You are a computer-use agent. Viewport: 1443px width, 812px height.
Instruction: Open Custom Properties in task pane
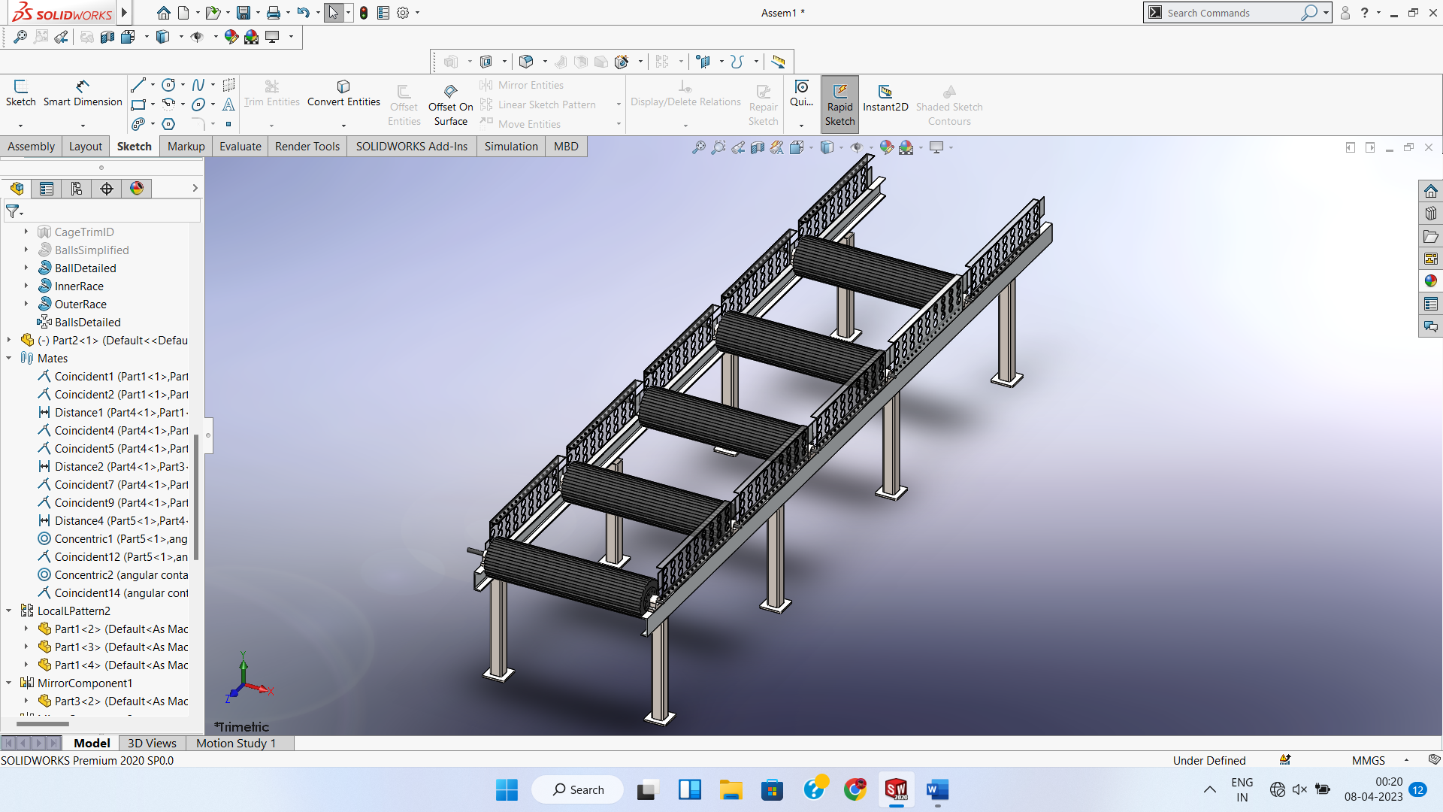pos(1430,304)
